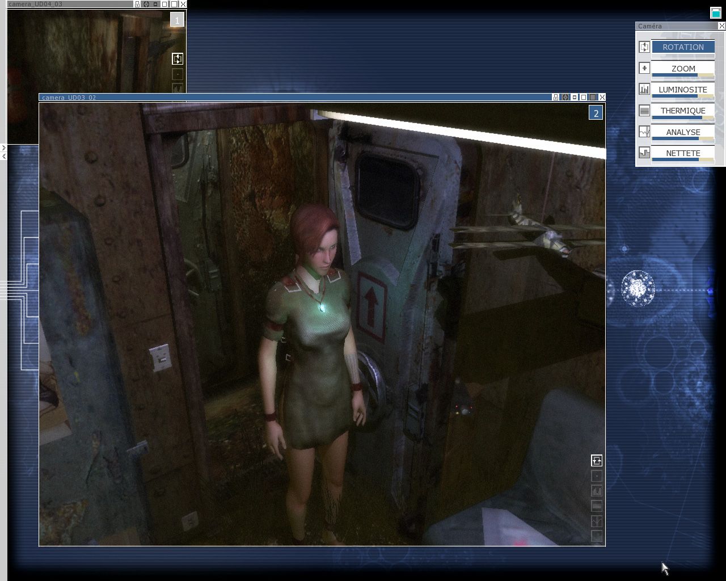Click dimmed thermal icon inside camera_UD03_02 view

point(596,506)
